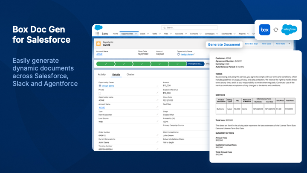The height and width of the screenshot is (173, 307).
Task: Switch to the Activity tab
Action: pyautogui.click(x=102, y=74)
